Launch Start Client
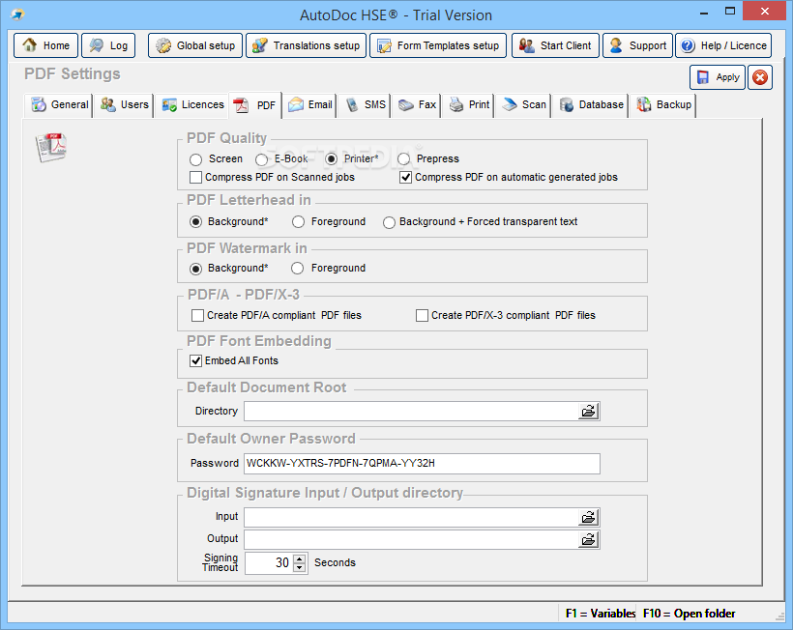 555,45
